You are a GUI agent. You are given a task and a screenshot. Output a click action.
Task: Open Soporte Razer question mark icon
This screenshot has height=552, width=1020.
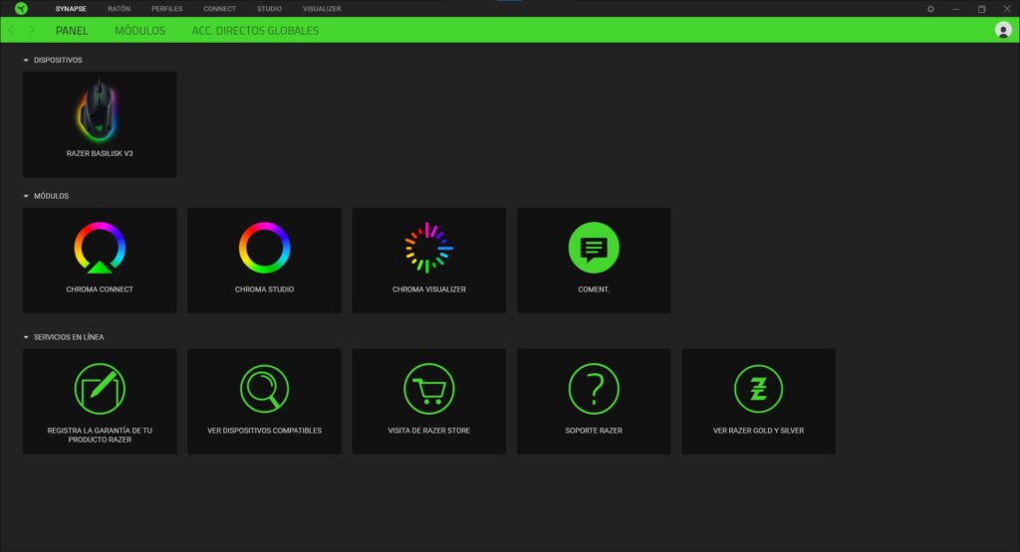[x=594, y=389]
